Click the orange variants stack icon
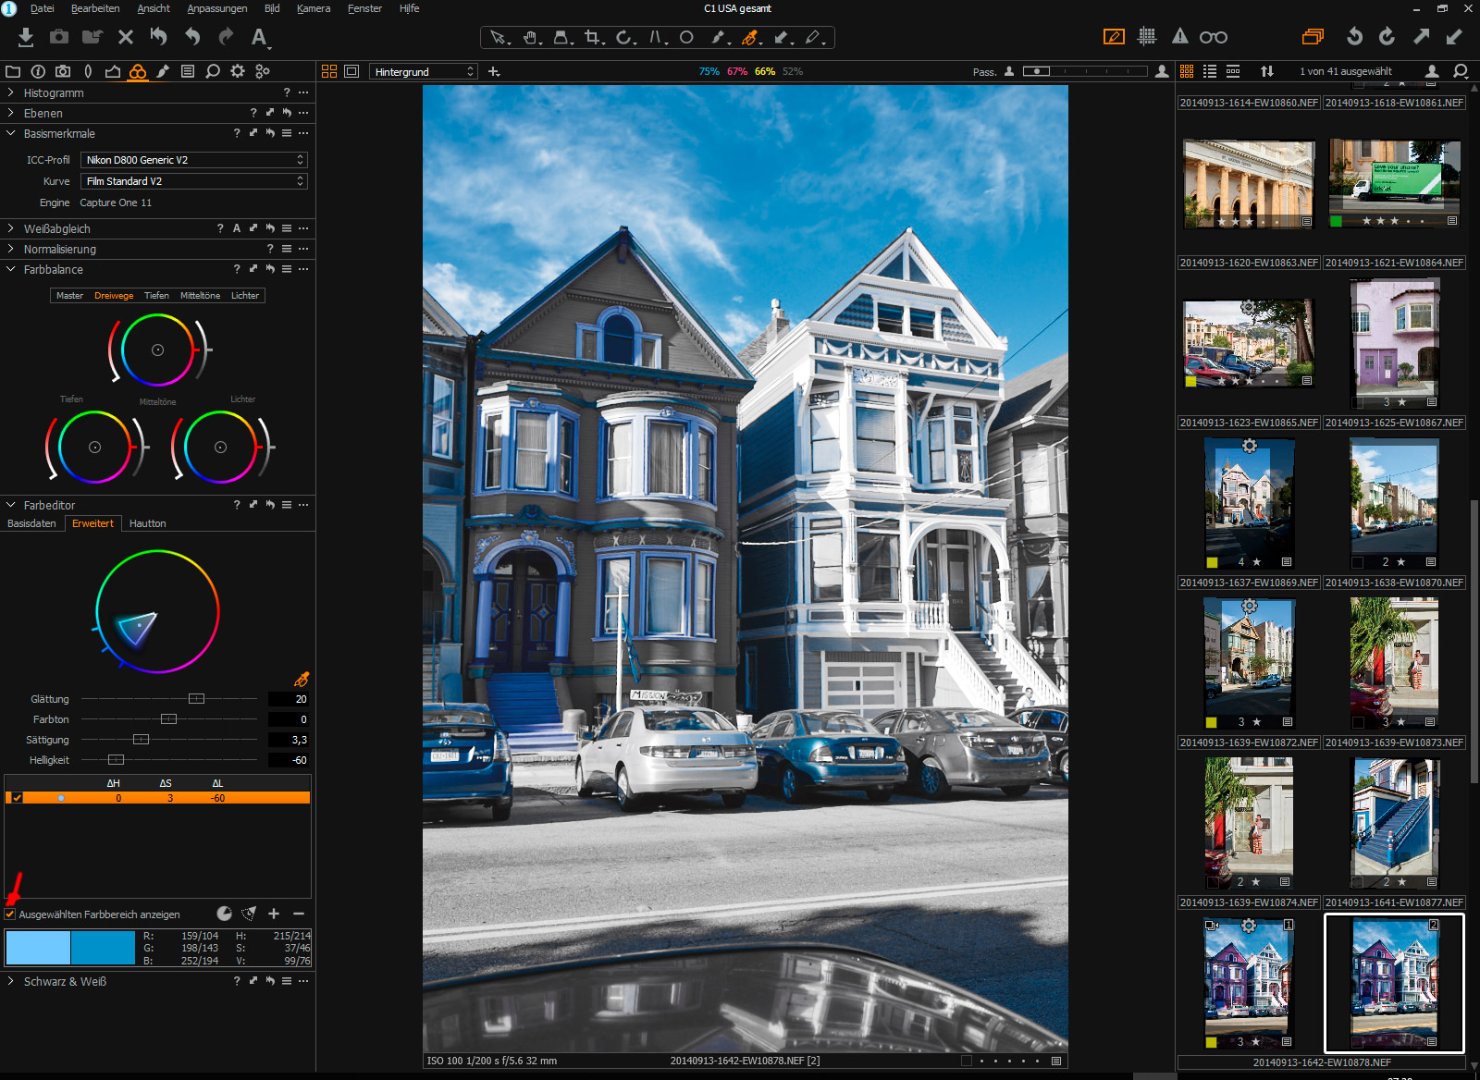Screen dimensions: 1480x1080 point(1313,37)
